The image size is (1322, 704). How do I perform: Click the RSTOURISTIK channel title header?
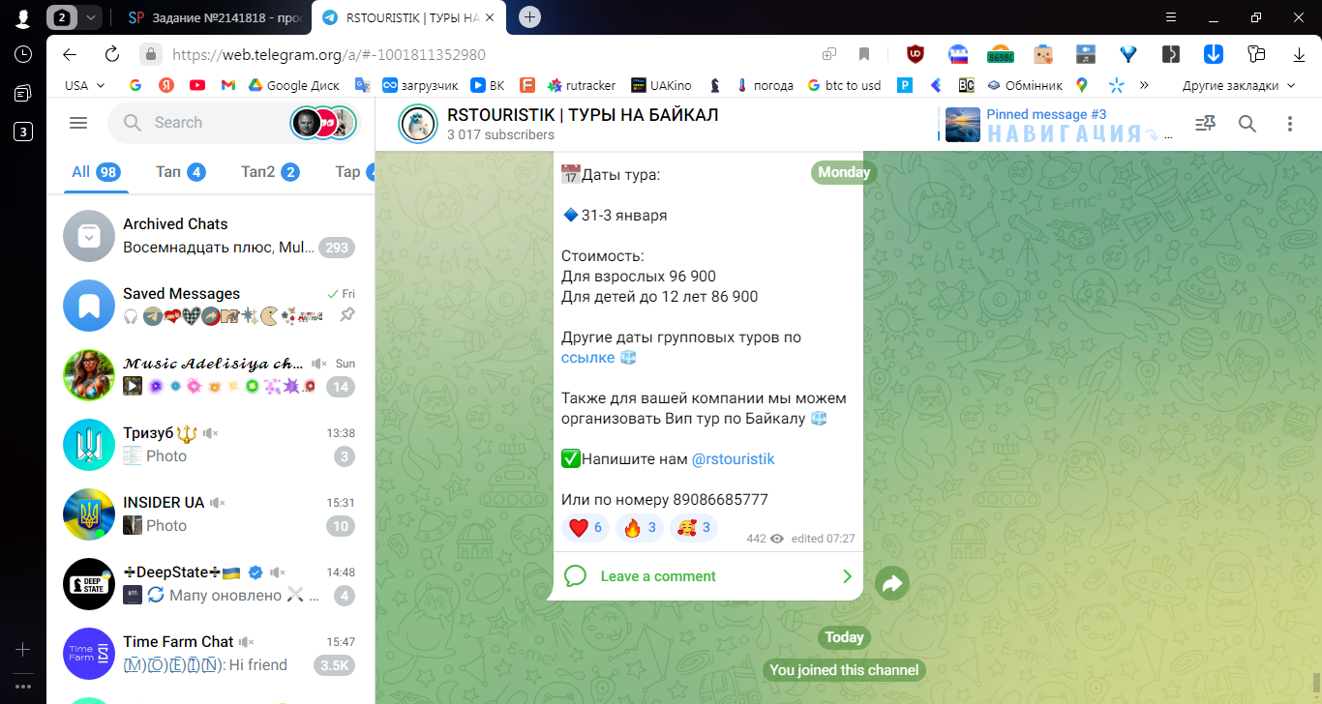pos(583,115)
